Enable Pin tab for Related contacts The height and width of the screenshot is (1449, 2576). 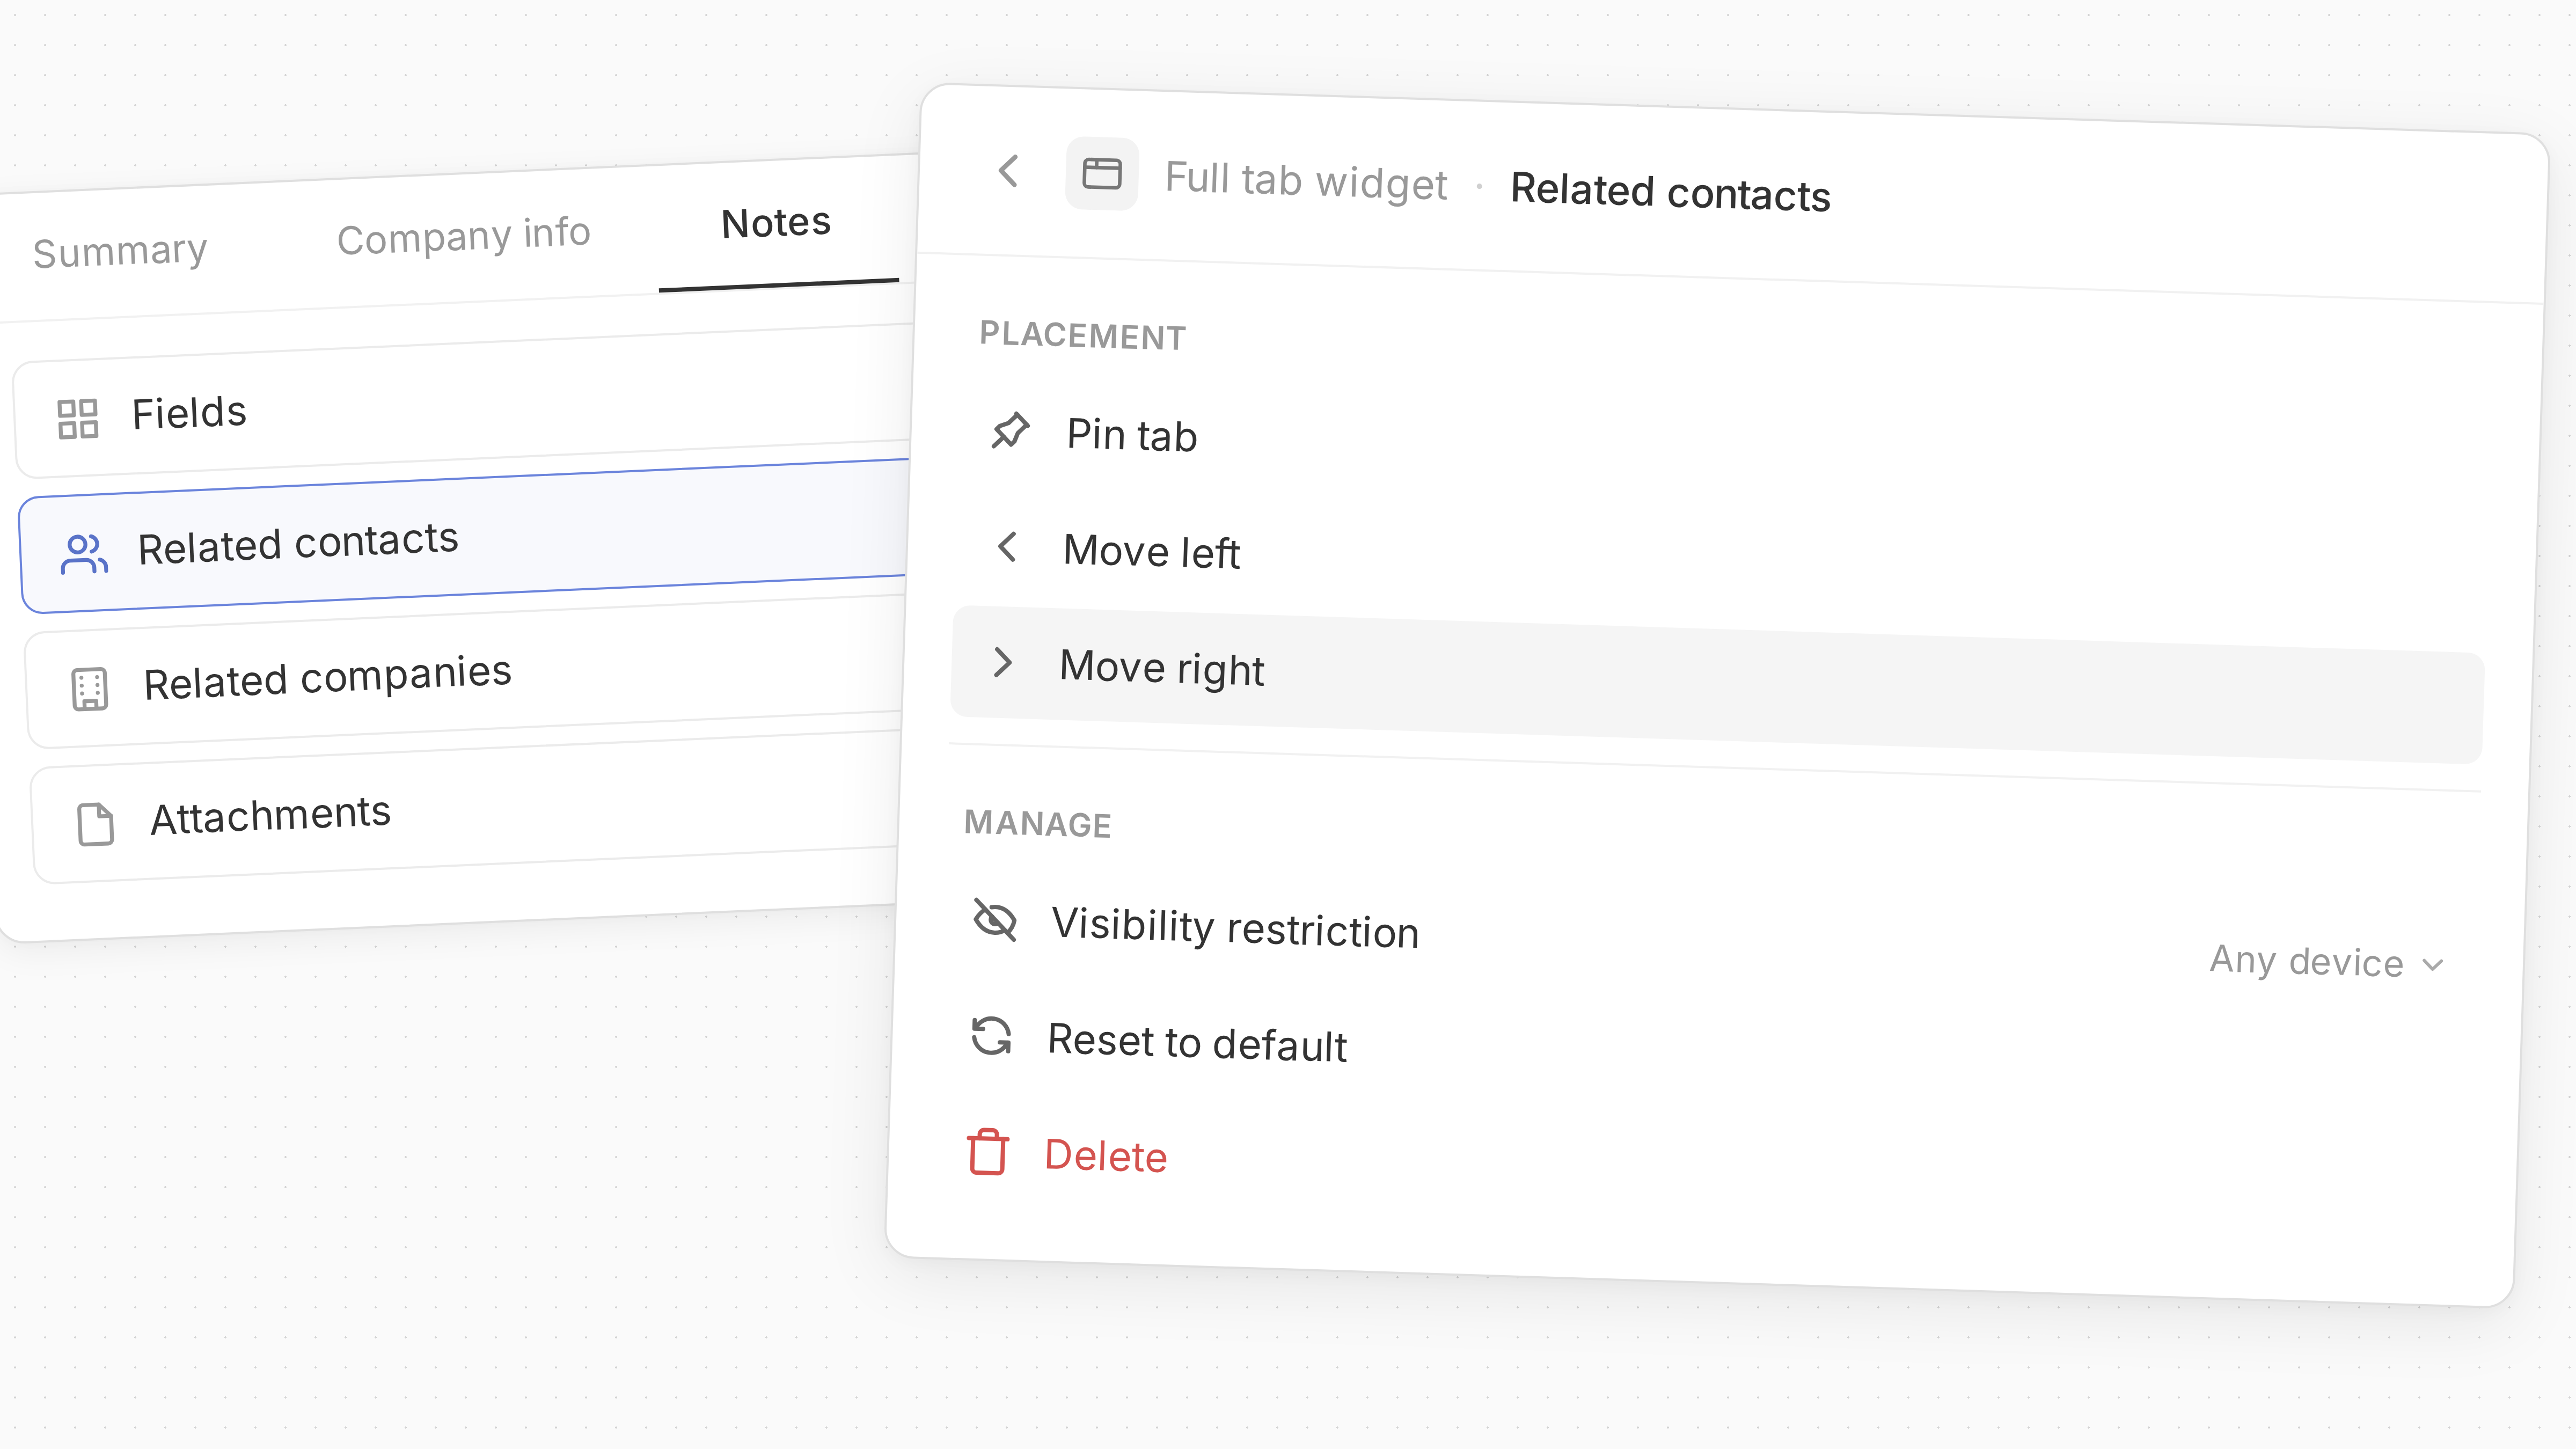pos(1131,435)
